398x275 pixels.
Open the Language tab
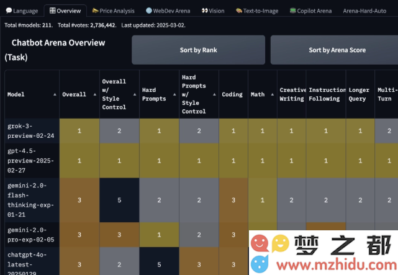tap(22, 11)
